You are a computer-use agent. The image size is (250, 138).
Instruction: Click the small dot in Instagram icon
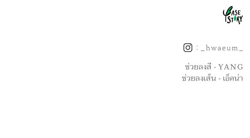click(190, 45)
